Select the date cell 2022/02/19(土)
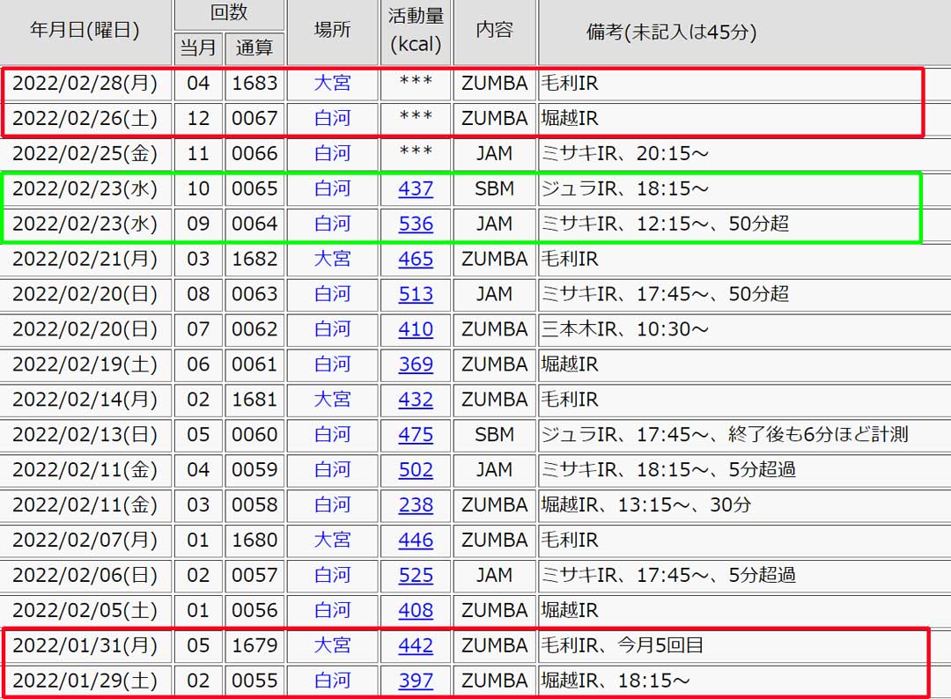The height and width of the screenshot is (699, 951). (x=85, y=364)
